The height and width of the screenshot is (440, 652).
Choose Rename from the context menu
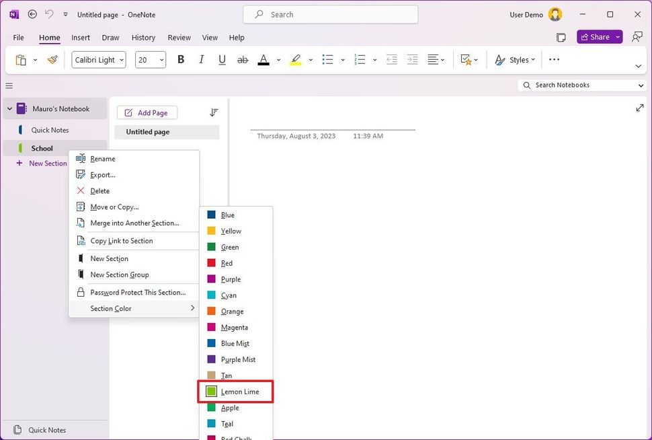101,159
